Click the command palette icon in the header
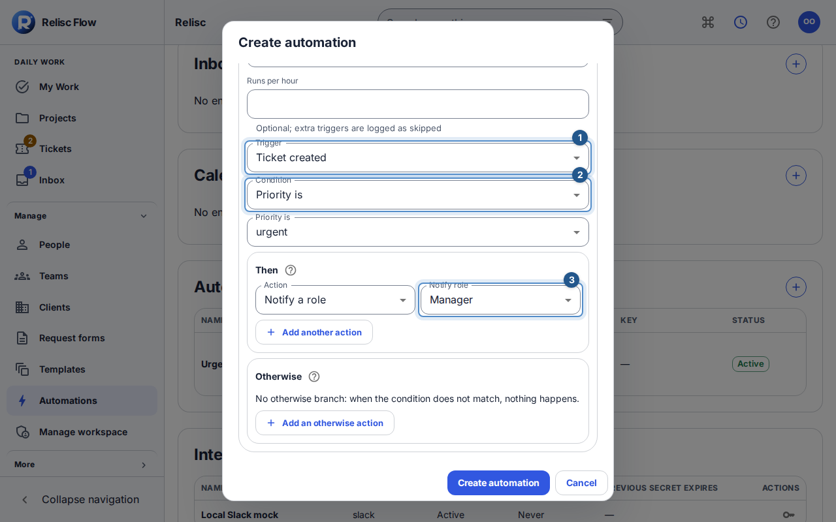Image resolution: width=836 pixels, height=522 pixels. [708, 22]
